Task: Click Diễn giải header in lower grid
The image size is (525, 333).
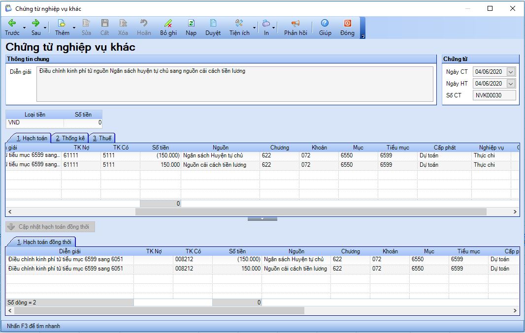Action: tap(69, 251)
